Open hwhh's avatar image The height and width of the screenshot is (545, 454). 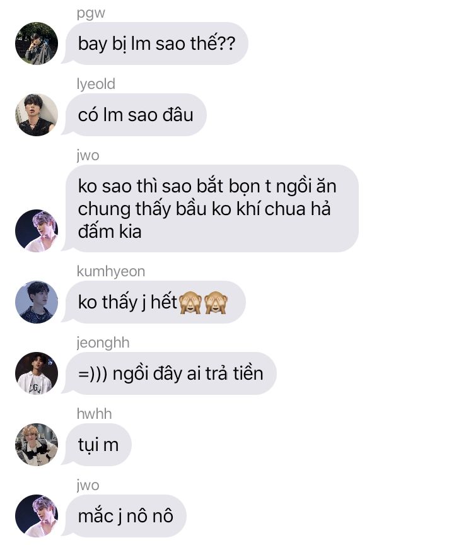tap(37, 445)
